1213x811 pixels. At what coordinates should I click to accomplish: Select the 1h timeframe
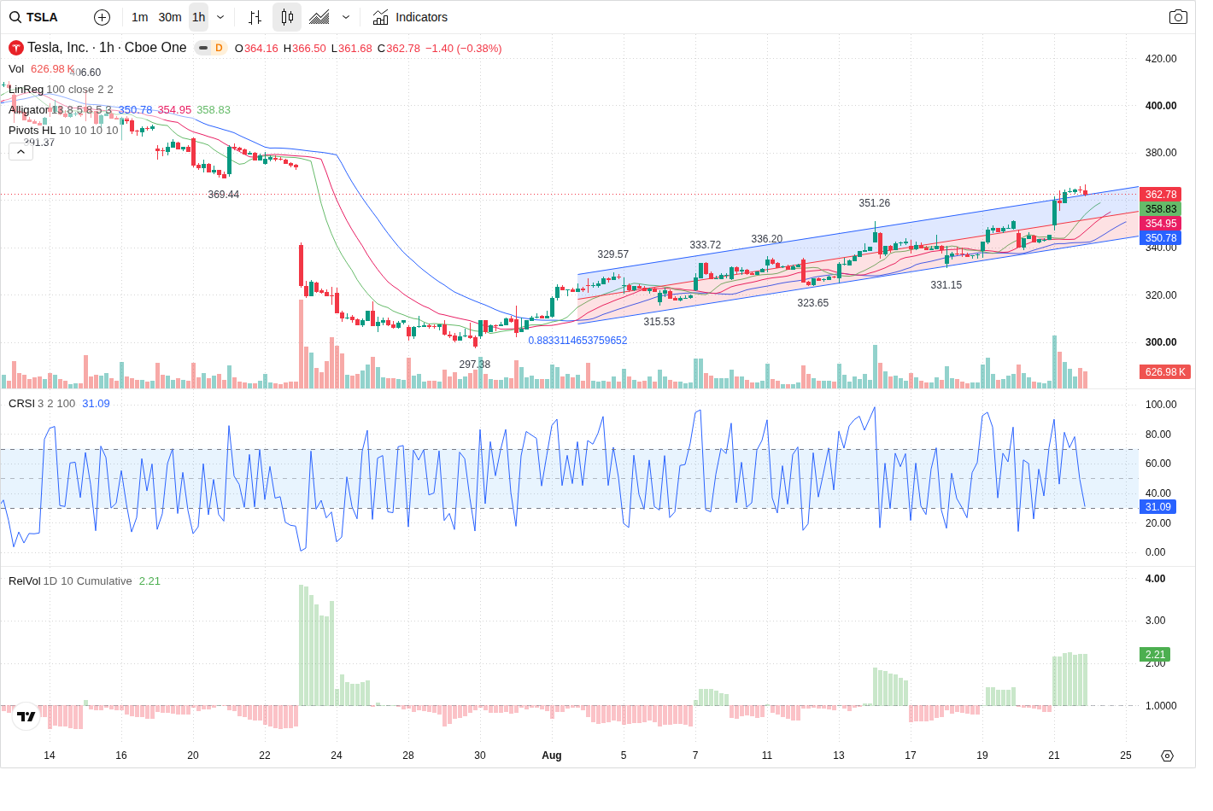198,17
